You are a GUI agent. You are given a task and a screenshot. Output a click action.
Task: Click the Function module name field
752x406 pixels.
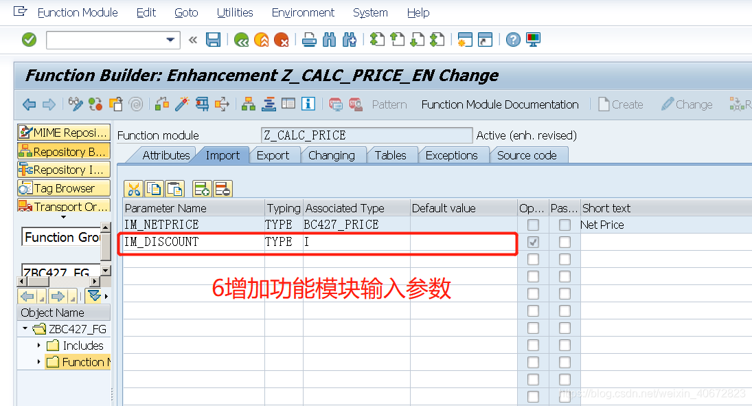point(367,135)
